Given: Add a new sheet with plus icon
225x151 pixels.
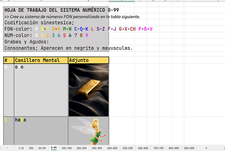Looking at the screenshot, I should 206,148.
